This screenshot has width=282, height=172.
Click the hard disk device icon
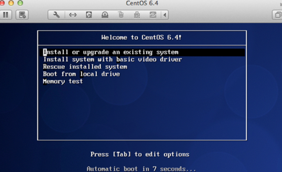pyautogui.click(x=89, y=15)
